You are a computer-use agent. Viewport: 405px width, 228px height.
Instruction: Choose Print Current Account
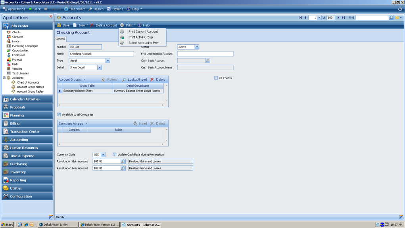143,32
